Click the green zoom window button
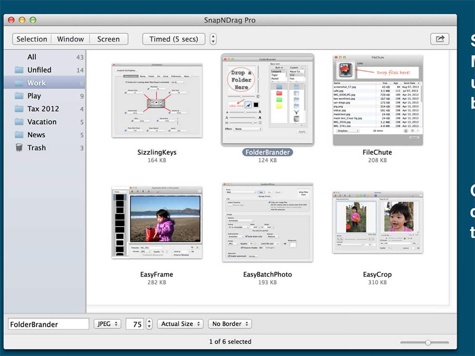Image resolution: width=475 pixels, height=356 pixels. pyautogui.click(x=33, y=20)
